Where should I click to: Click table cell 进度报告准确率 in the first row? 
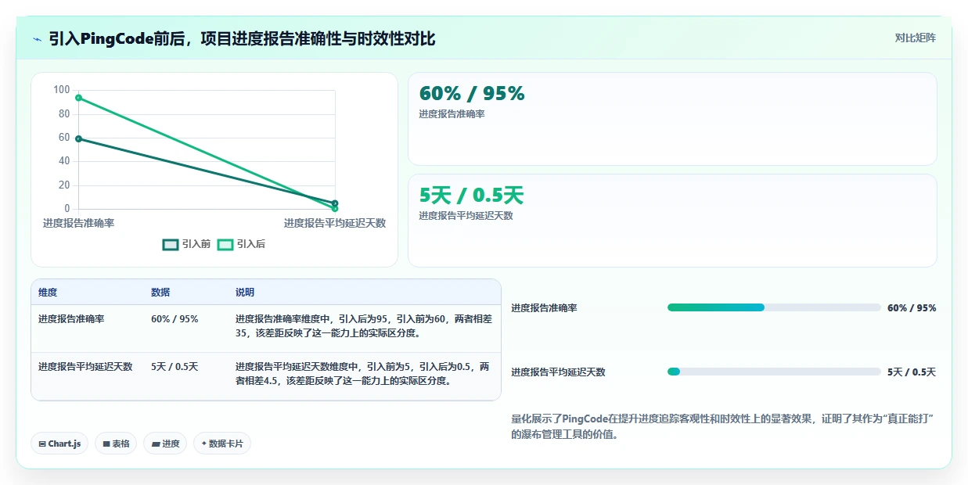point(71,319)
